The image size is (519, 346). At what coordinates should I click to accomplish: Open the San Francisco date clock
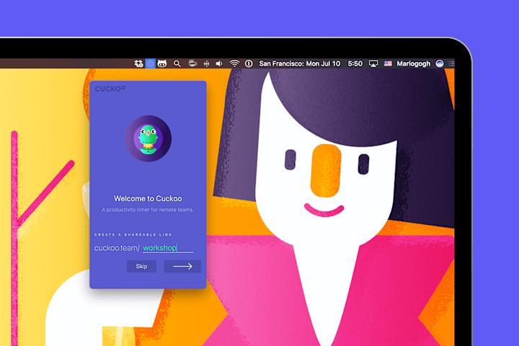tap(300, 63)
